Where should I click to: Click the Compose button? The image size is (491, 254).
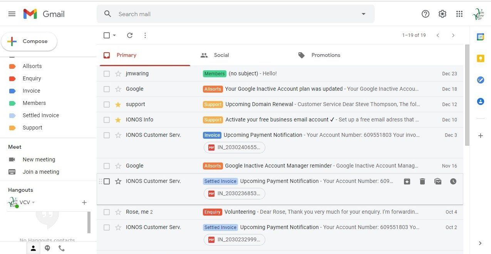point(29,42)
